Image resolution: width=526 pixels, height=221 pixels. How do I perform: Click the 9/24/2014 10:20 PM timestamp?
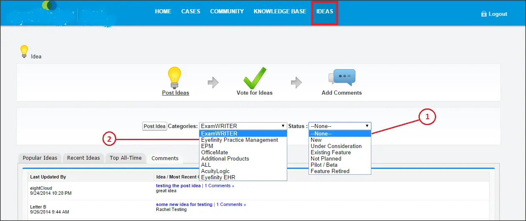click(51, 193)
